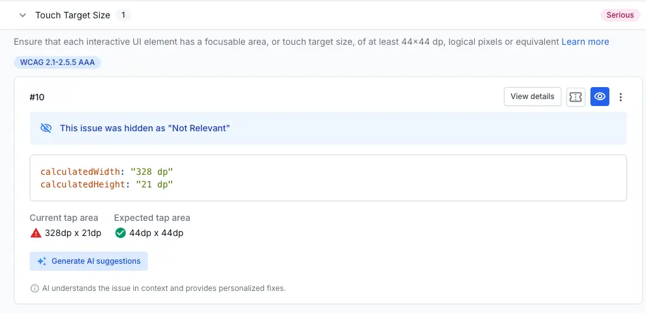Click the red warning triangle icon
This screenshot has height=313, width=646.
pyautogui.click(x=36, y=233)
